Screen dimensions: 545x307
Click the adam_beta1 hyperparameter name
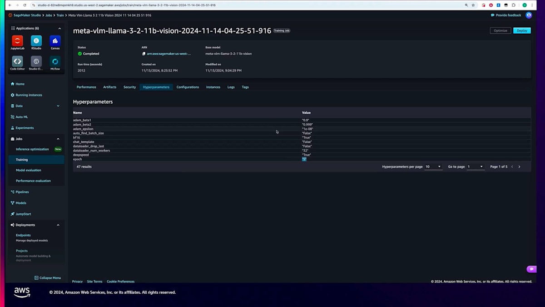coord(82,120)
